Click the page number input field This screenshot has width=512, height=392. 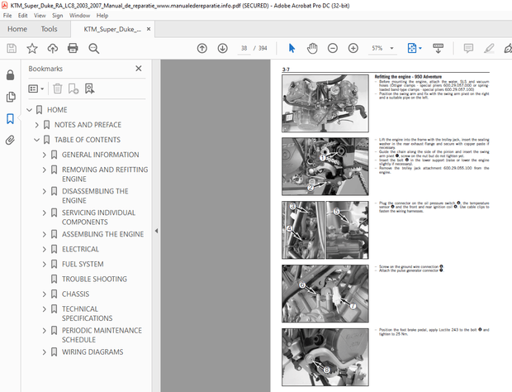click(244, 49)
